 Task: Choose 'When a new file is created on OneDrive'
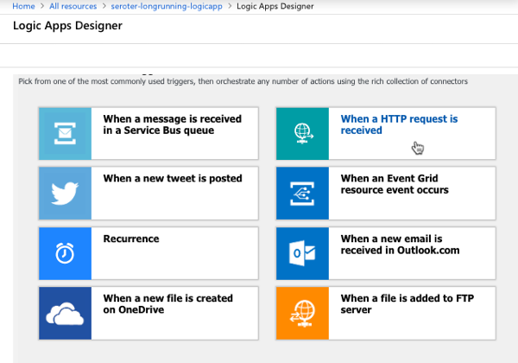point(167,303)
